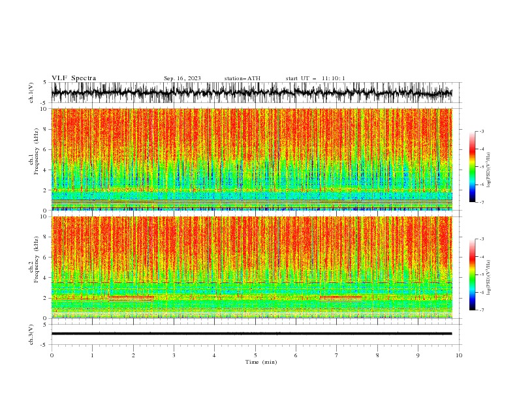Click the "VLF Spectra" plot title
The height and width of the screenshot is (399, 517).
coord(74,78)
